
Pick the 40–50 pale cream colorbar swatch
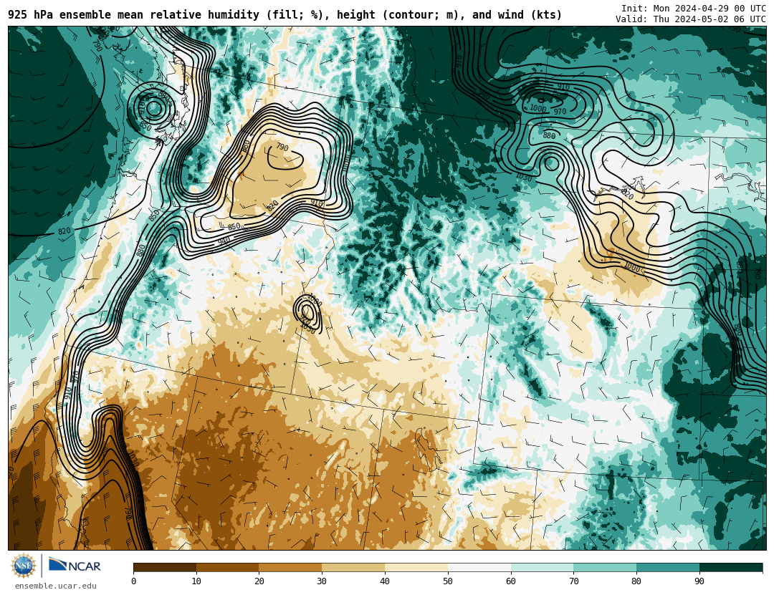coord(416,568)
